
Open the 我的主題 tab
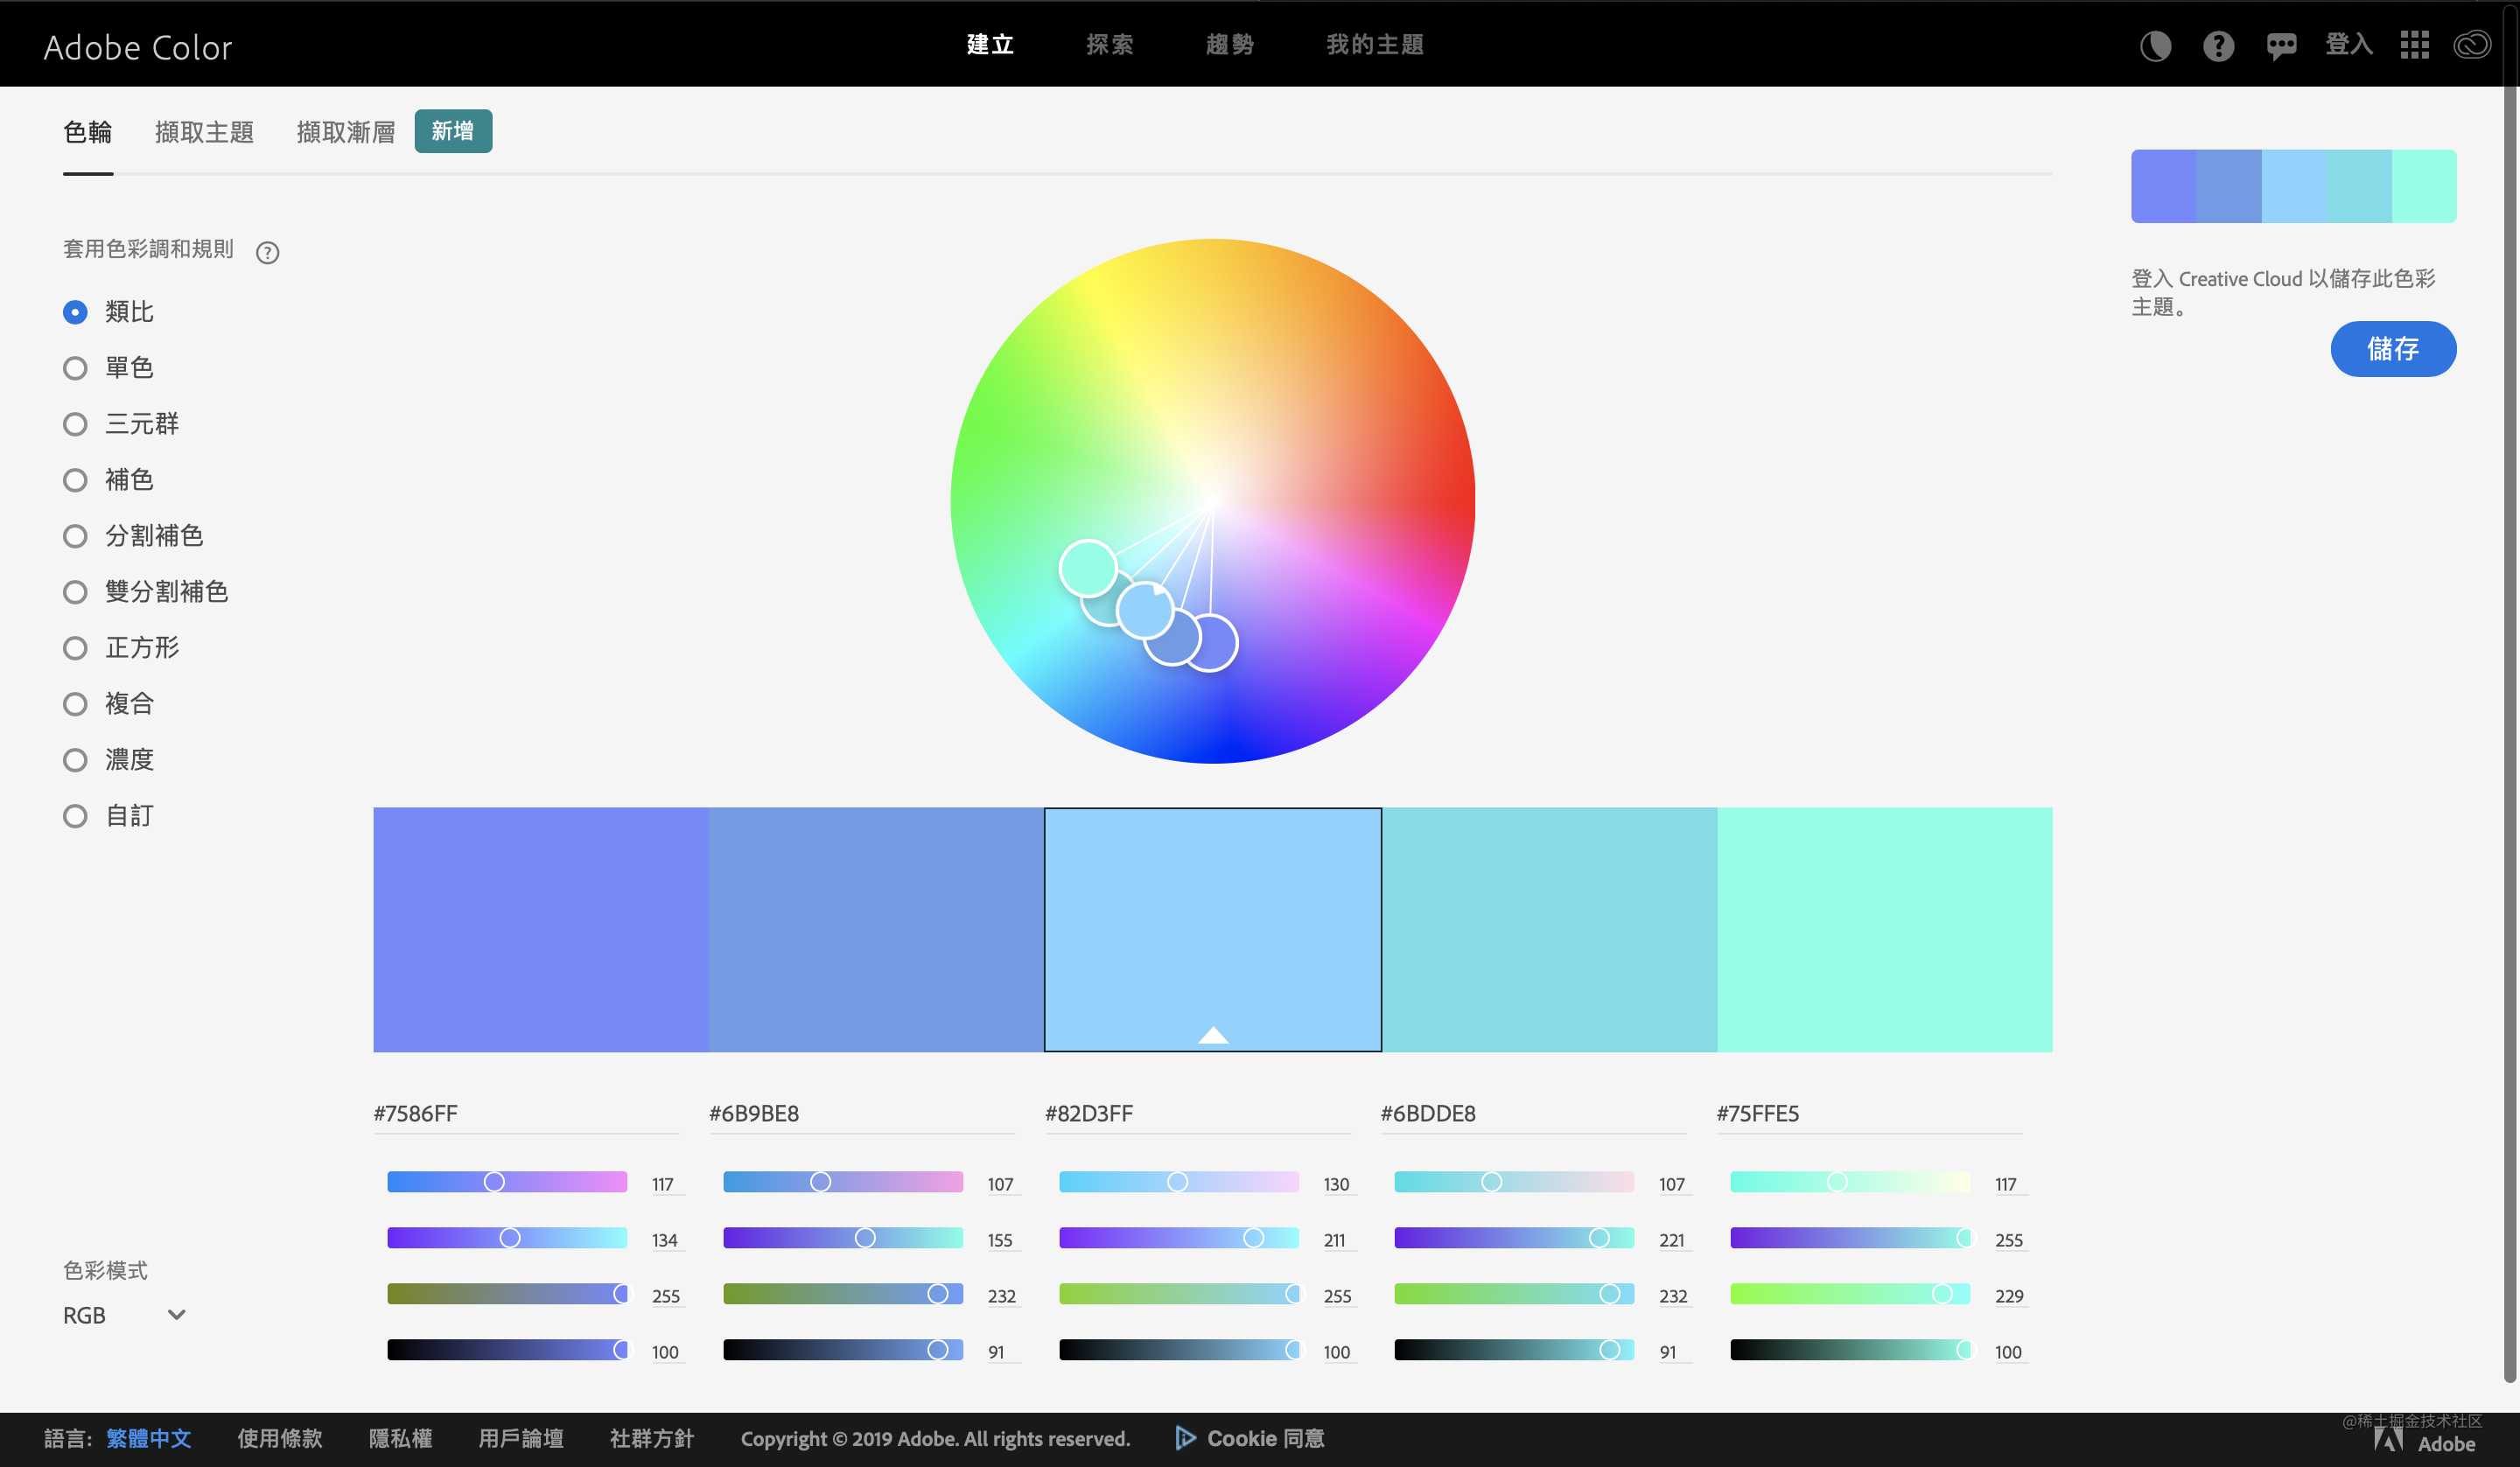(1375, 45)
